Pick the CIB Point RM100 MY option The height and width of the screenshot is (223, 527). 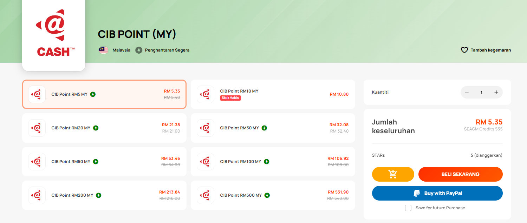pyautogui.click(x=273, y=162)
